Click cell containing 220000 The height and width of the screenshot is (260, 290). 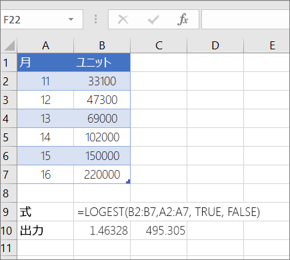(102, 175)
